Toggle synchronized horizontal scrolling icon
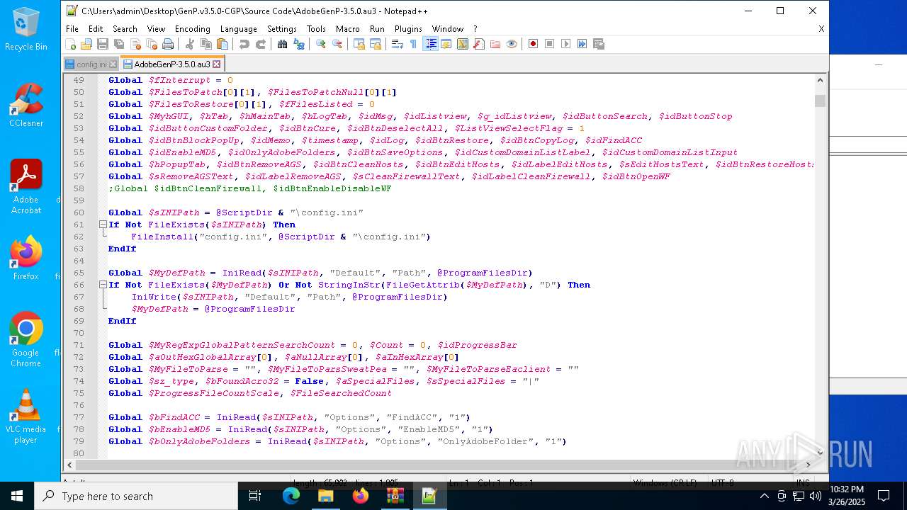Viewport: 907px width, 510px height. [x=376, y=44]
